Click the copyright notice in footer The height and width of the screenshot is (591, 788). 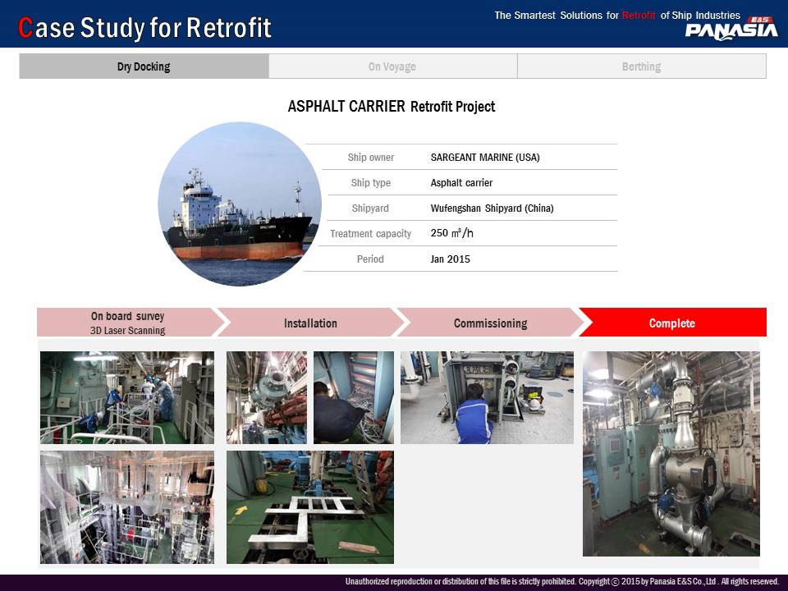click(561, 581)
